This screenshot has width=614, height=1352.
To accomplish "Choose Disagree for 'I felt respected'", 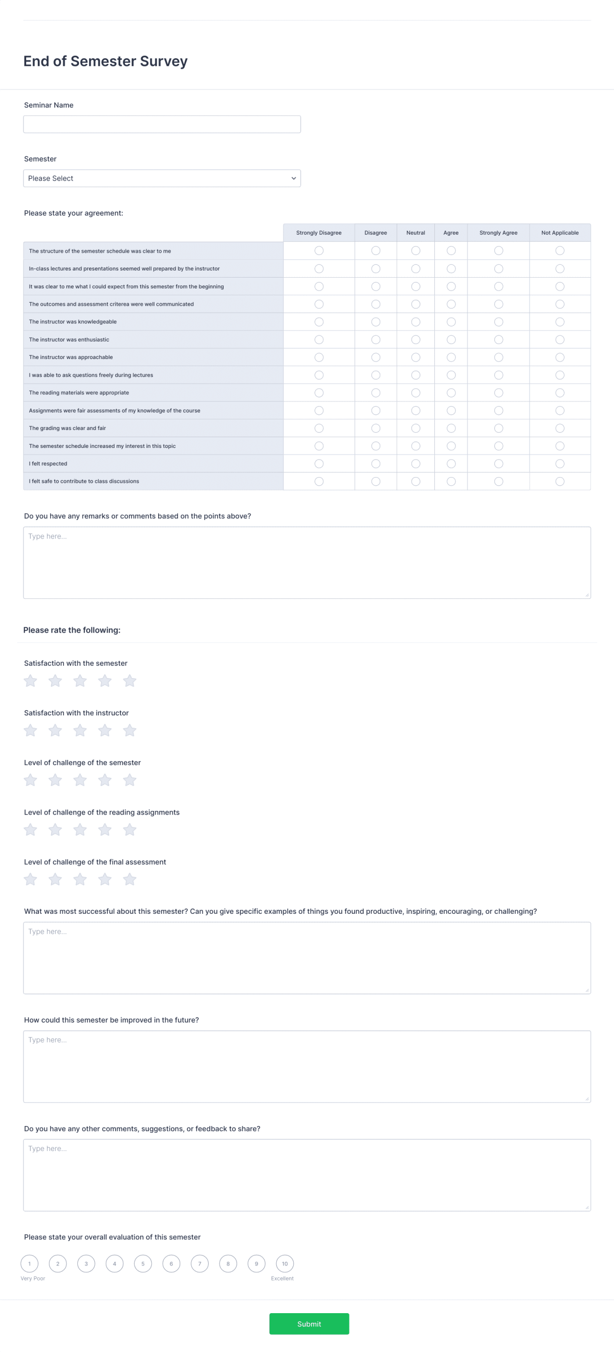I will tap(375, 463).
